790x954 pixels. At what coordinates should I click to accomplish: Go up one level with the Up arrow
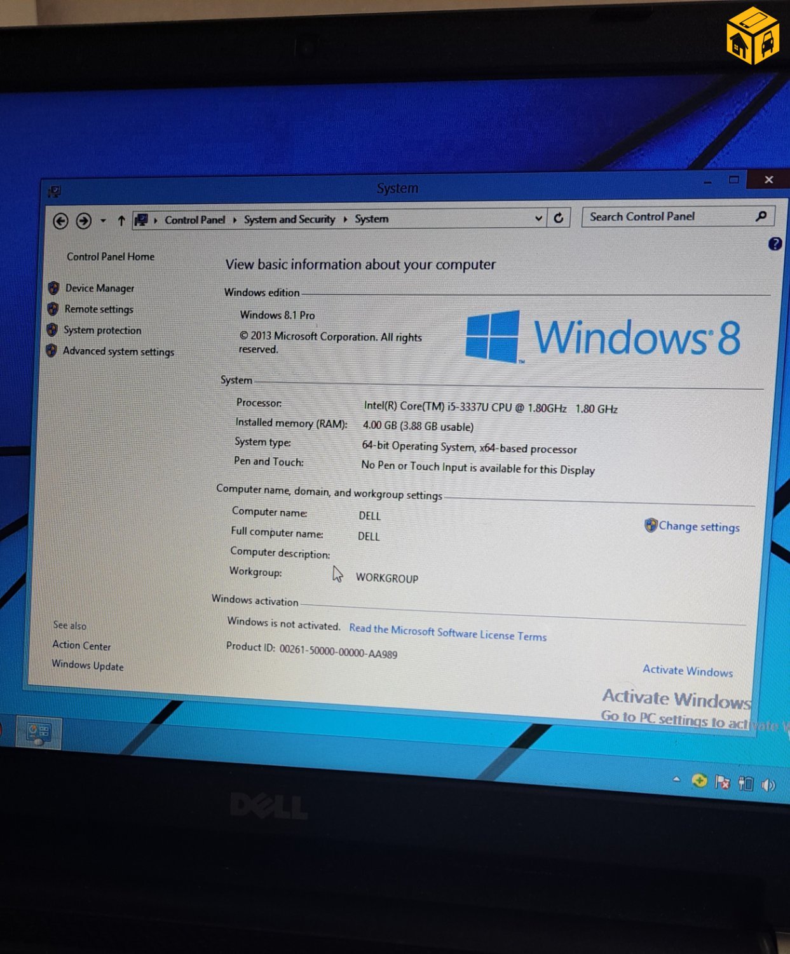click(x=121, y=221)
